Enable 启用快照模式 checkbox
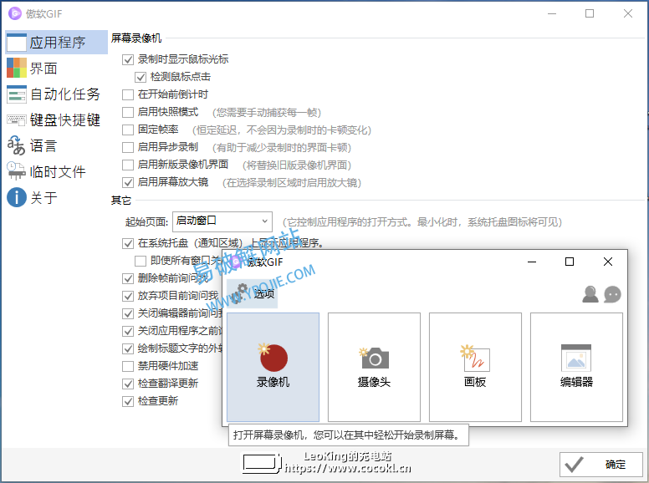The height and width of the screenshot is (483, 649). pos(128,112)
